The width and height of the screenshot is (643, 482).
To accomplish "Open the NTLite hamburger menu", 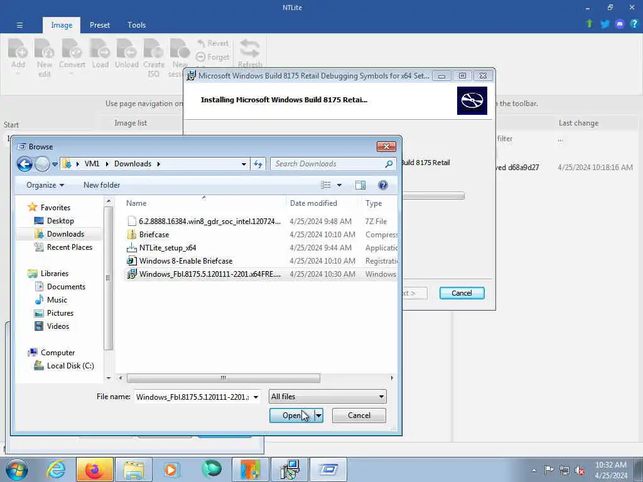I will tap(19, 25).
